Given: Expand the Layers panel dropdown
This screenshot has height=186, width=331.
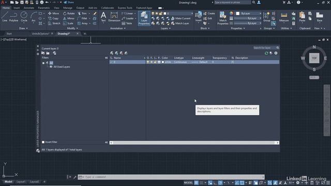Looking at the screenshot, I should [x=165, y=28].
